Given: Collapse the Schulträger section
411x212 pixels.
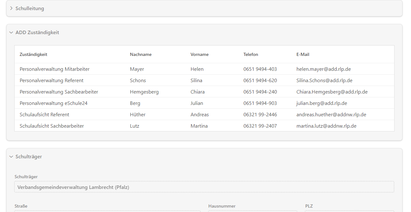Looking at the screenshot, I should 29,157.
